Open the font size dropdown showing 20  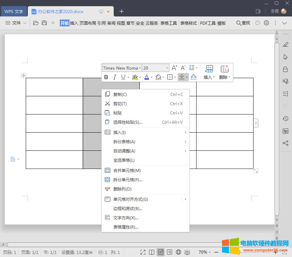[156, 68]
